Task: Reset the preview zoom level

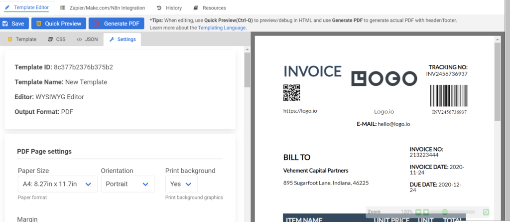Action: (x=486, y=212)
